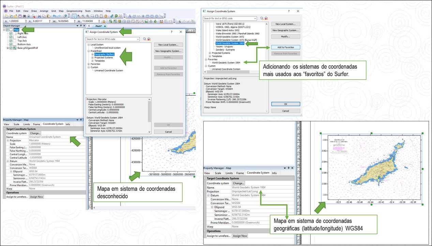The height and width of the screenshot is (246, 432).
Task: Open Limits tab in Mercator Property Manager
Action: (x=27, y=124)
